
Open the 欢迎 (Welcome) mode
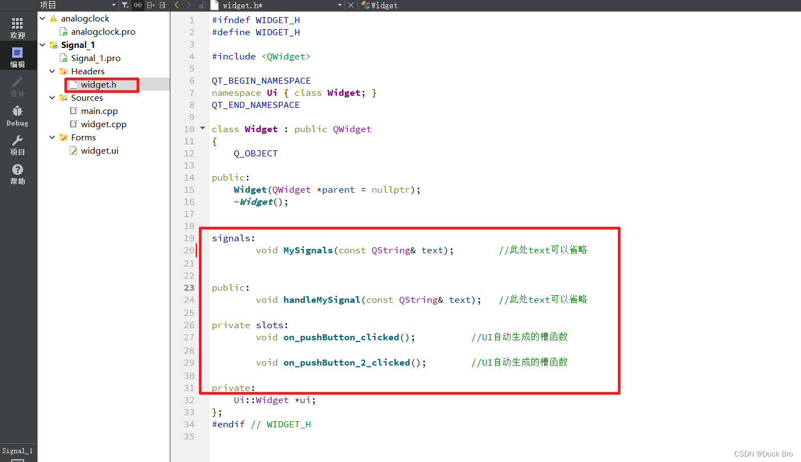[18, 28]
